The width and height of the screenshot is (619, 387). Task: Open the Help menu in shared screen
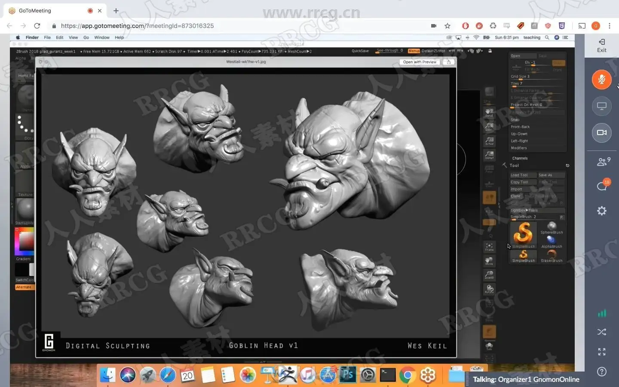pyautogui.click(x=120, y=37)
